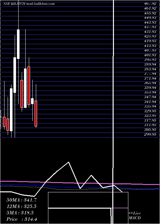Click the 383.94 price level label
Screen dimensions: 160x224
click(150, 69)
